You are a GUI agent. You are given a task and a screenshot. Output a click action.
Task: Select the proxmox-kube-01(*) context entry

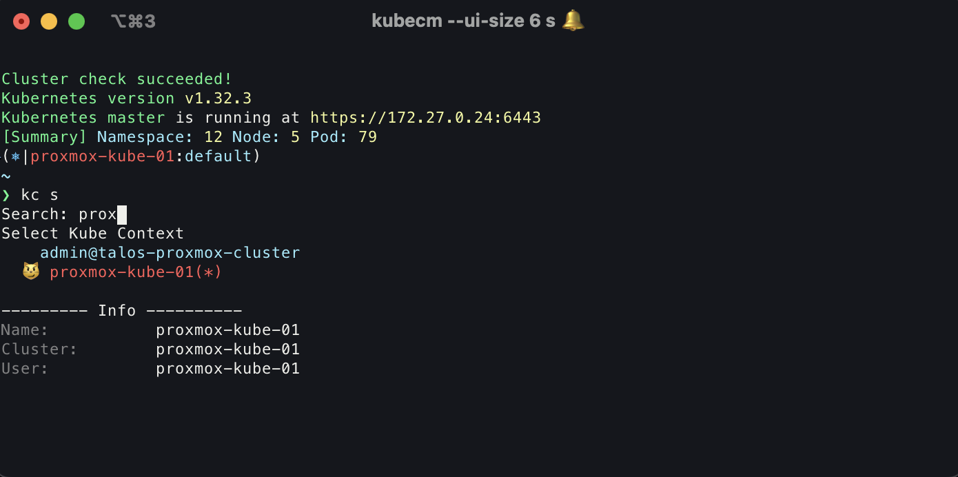pyautogui.click(x=136, y=272)
